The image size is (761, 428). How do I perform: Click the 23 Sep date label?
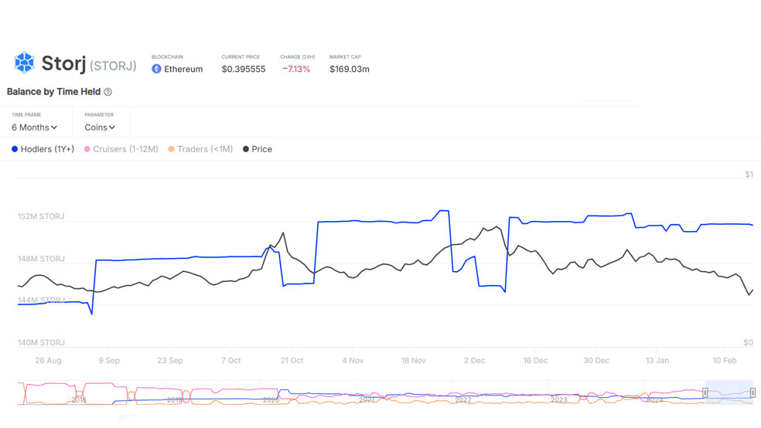[x=170, y=361]
